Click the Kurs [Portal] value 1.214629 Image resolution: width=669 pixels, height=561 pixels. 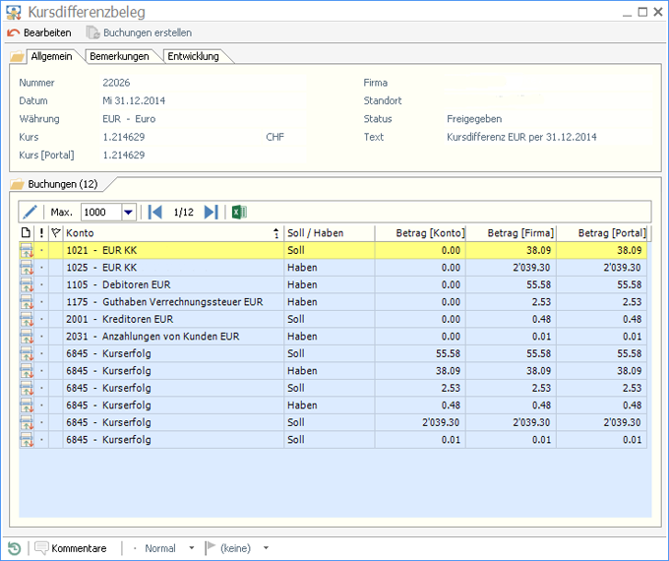(124, 155)
